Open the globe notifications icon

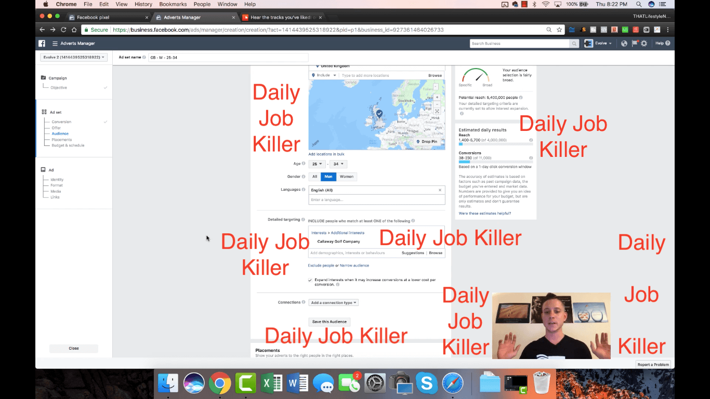pos(624,44)
